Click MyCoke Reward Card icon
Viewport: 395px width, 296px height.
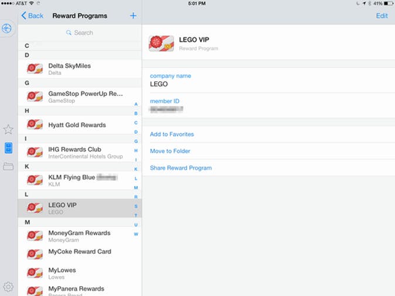point(35,254)
